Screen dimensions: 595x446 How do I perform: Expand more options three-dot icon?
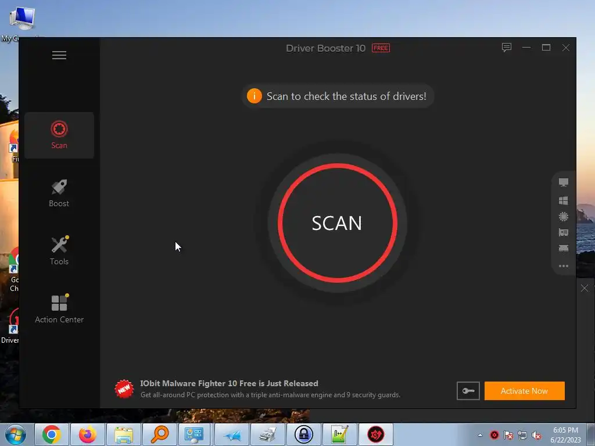(564, 266)
